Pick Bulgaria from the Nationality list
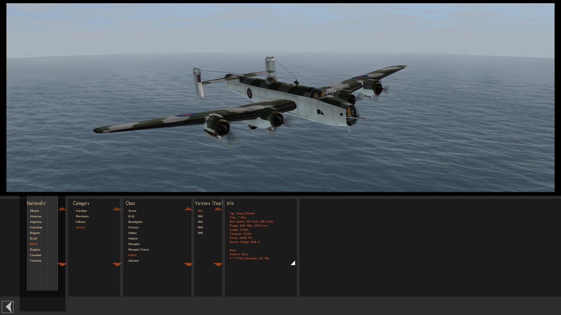Screen dimensions: 561x315 (35, 250)
